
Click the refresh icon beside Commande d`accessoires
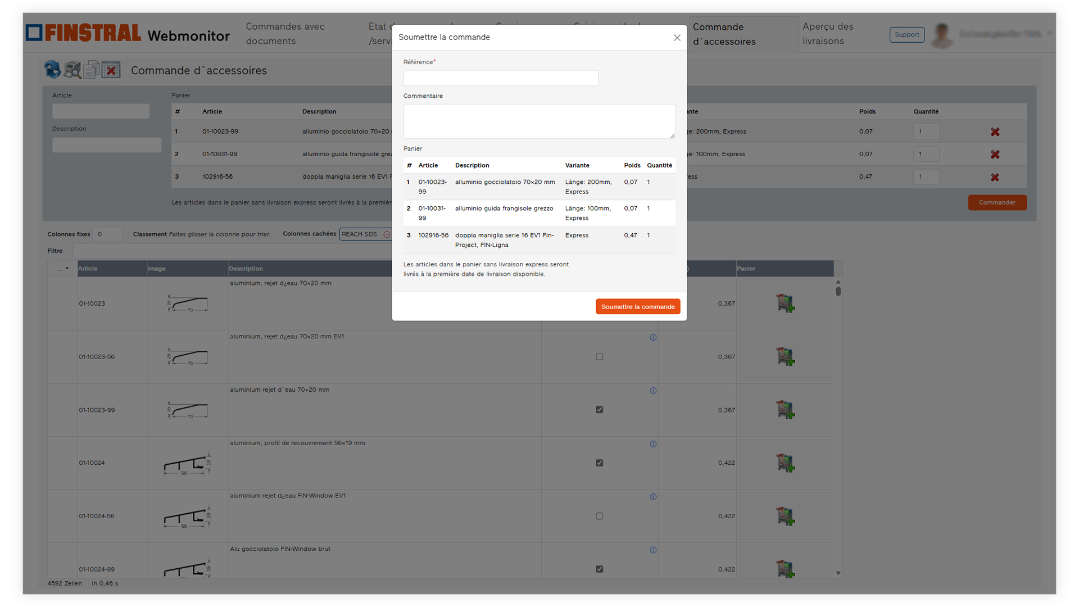52,70
